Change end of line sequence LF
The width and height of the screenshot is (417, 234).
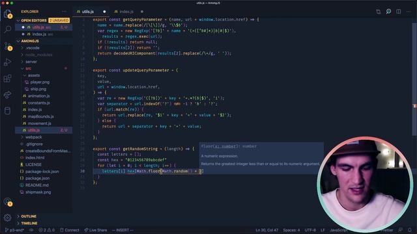pos(323,230)
